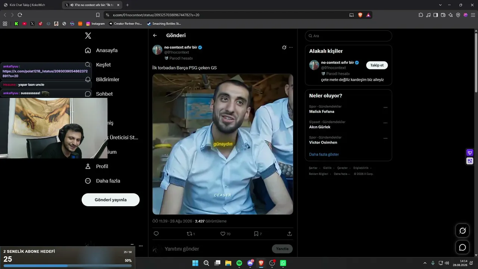Open the floating chat messages button
The width and height of the screenshot is (478, 269).
[x=462, y=247]
